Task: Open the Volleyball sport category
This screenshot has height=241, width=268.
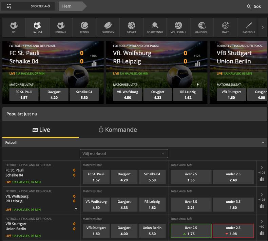Action: click(x=178, y=27)
